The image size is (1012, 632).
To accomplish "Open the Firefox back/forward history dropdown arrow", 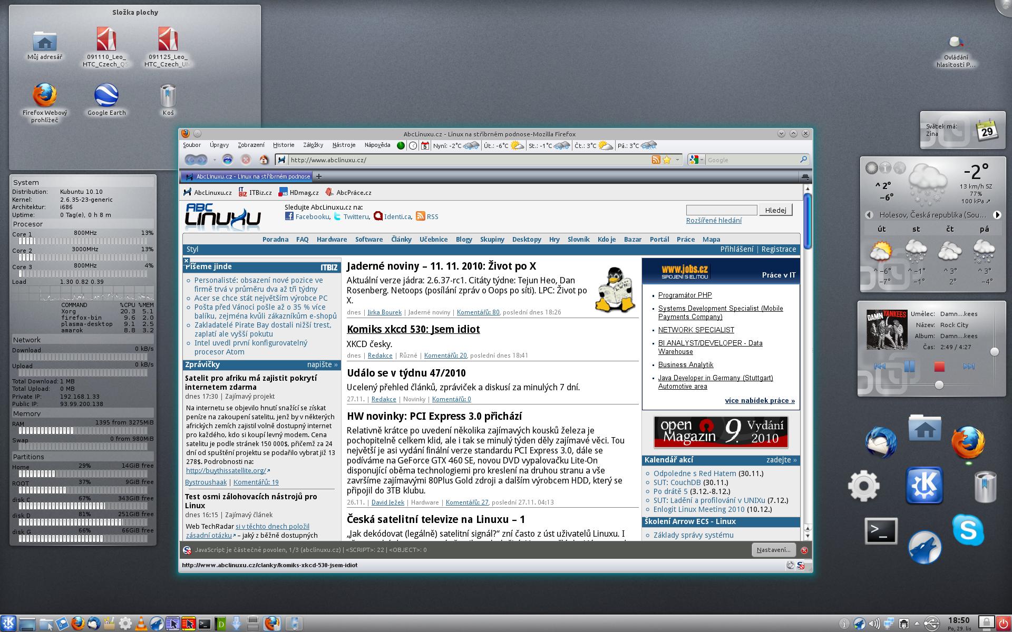I will pyautogui.click(x=215, y=160).
